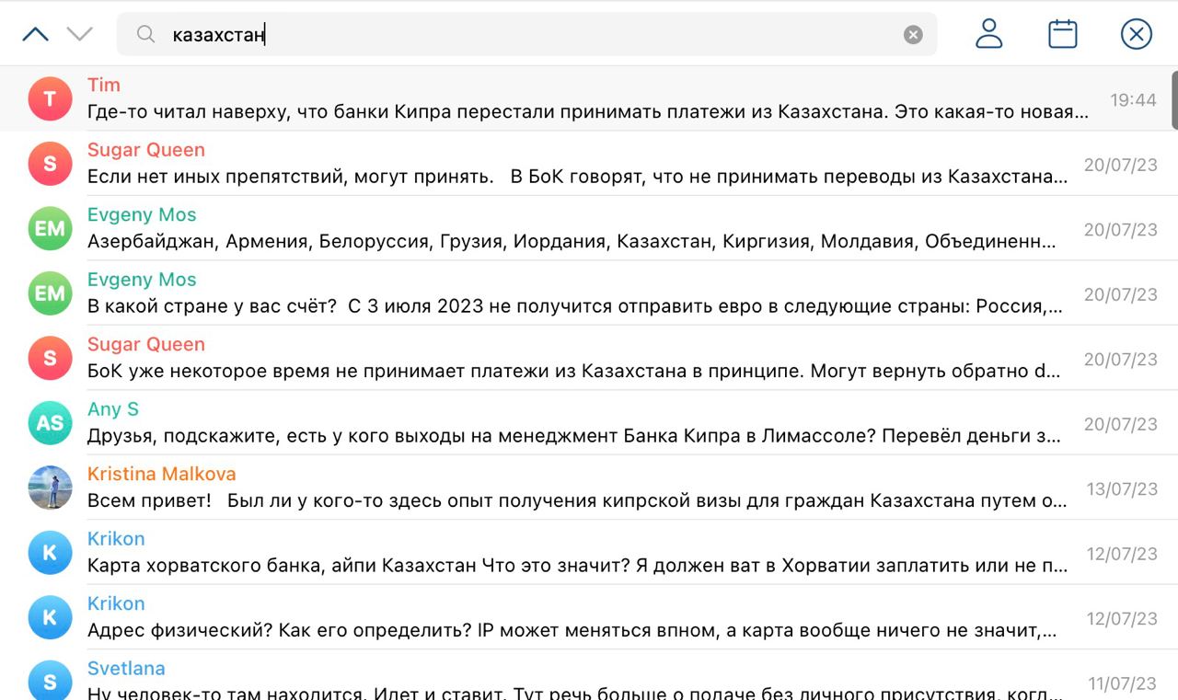The height and width of the screenshot is (700, 1178).
Task: Clear the search text field
Action: point(912,35)
